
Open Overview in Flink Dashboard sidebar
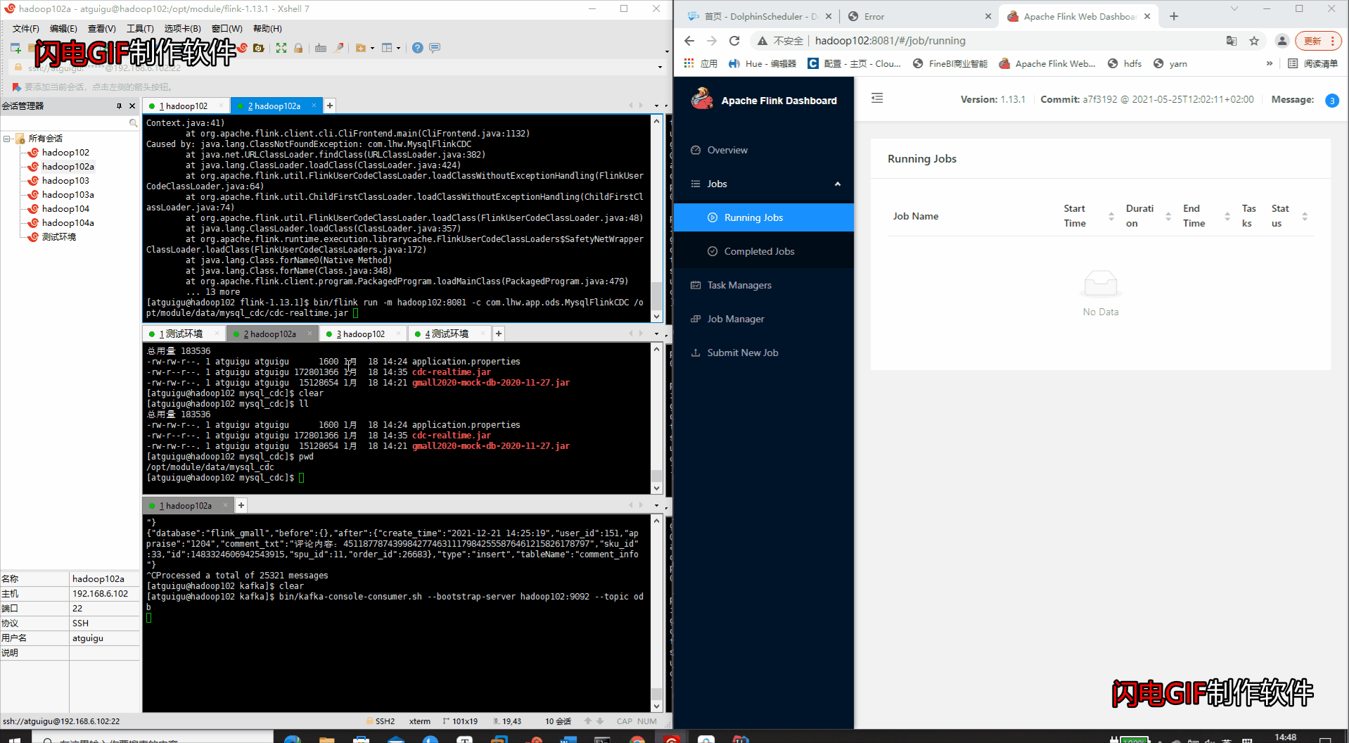[x=764, y=150]
